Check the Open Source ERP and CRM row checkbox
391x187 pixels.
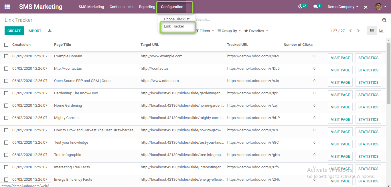point(6,81)
